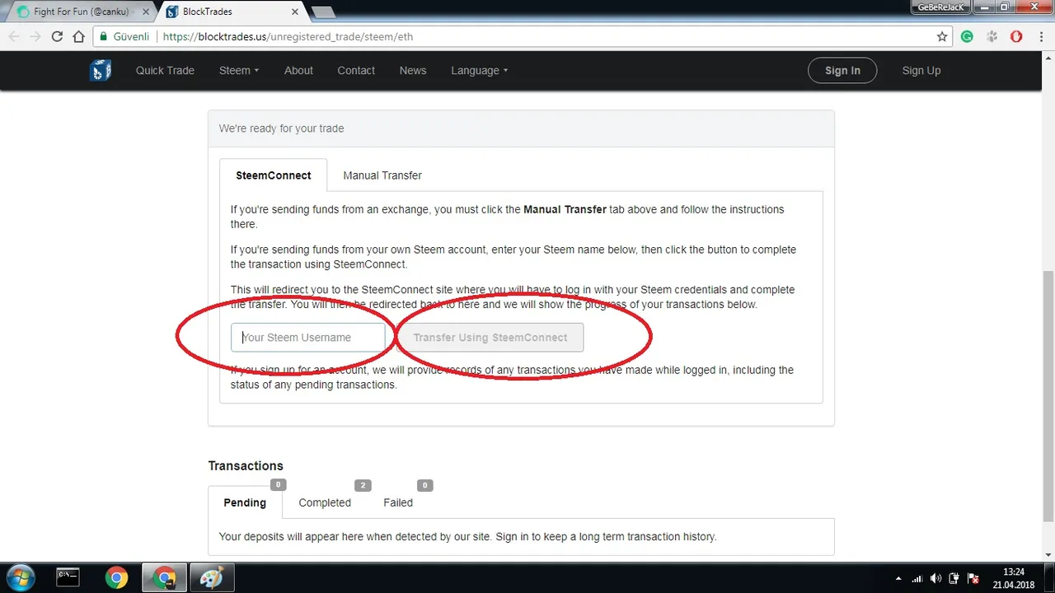Open Steem dropdown in navbar
The height and width of the screenshot is (593, 1055).
239,70
